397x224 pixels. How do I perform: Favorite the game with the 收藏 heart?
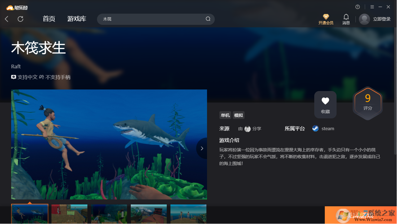[x=325, y=104]
